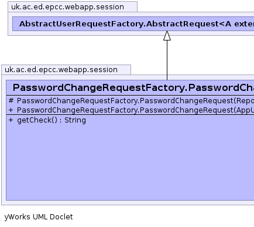Open the PasswordChangeRequestFactory.PasswordChange class title
The image size is (254, 227).
click(133, 87)
